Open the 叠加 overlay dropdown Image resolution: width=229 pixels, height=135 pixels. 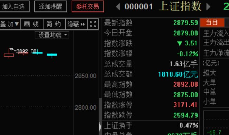click(10, 24)
